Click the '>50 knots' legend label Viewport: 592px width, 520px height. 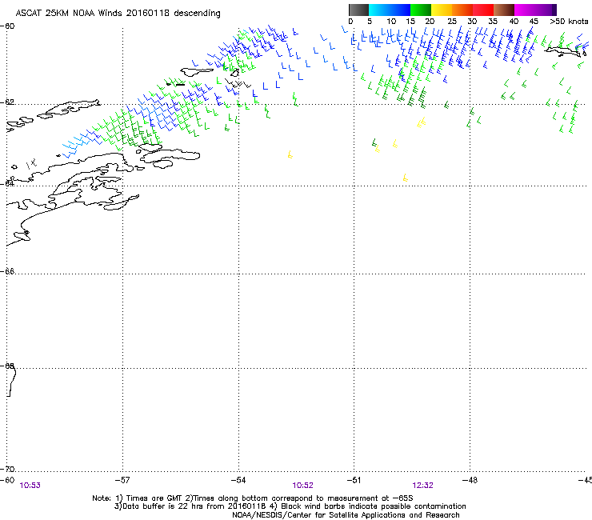569,22
